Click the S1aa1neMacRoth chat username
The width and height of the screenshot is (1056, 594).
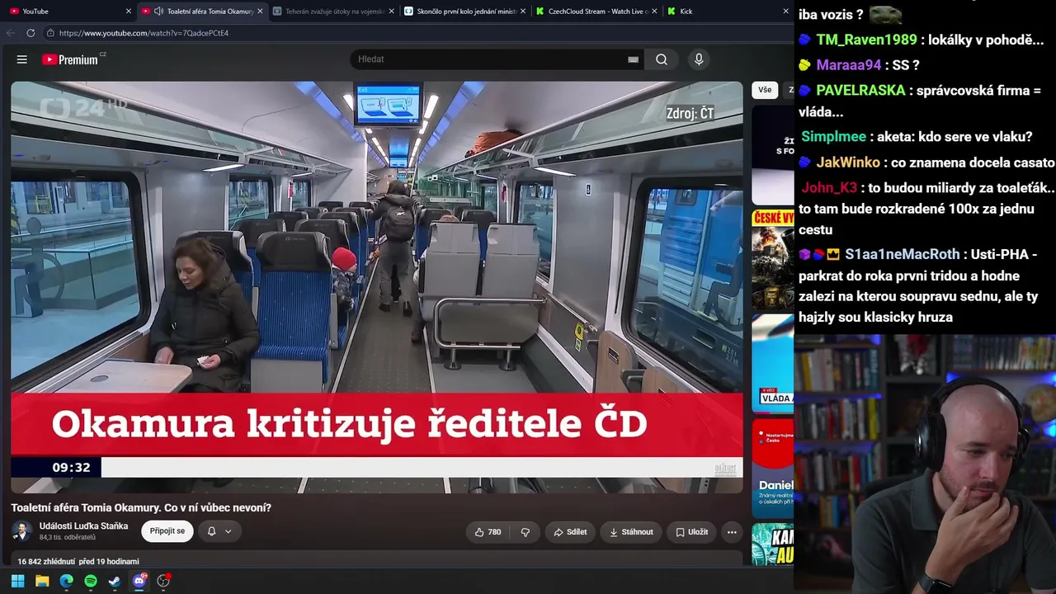(903, 254)
